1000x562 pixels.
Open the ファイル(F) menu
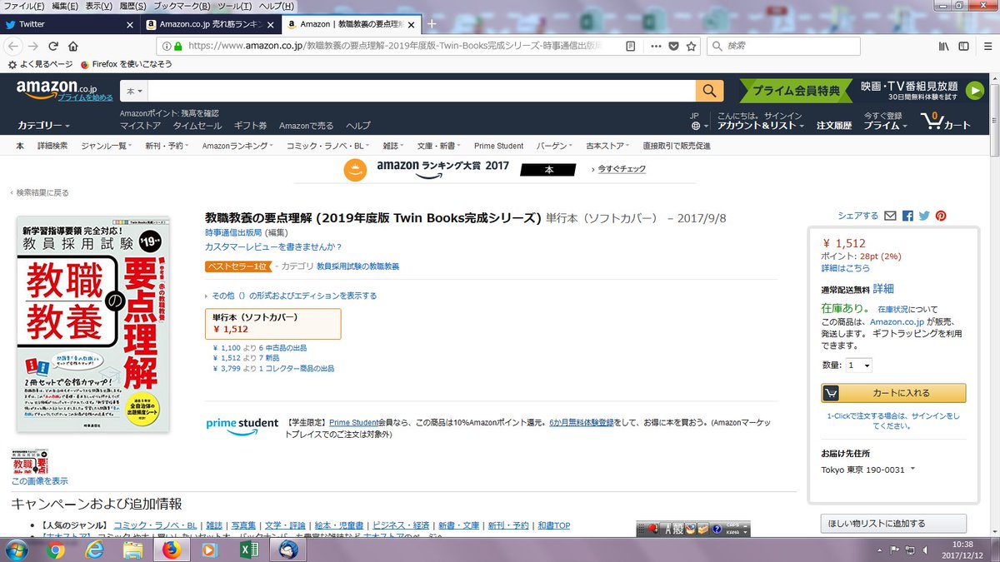25,7
